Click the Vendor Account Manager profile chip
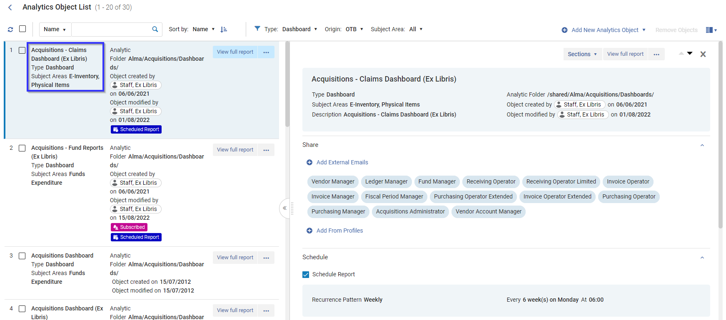 point(488,211)
